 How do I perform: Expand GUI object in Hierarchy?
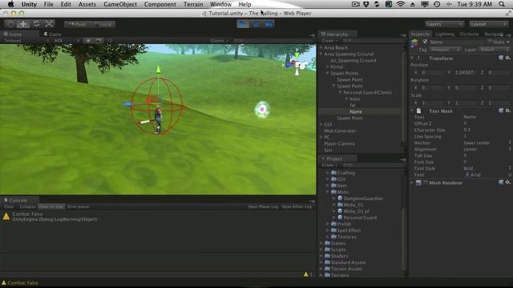(321, 125)
